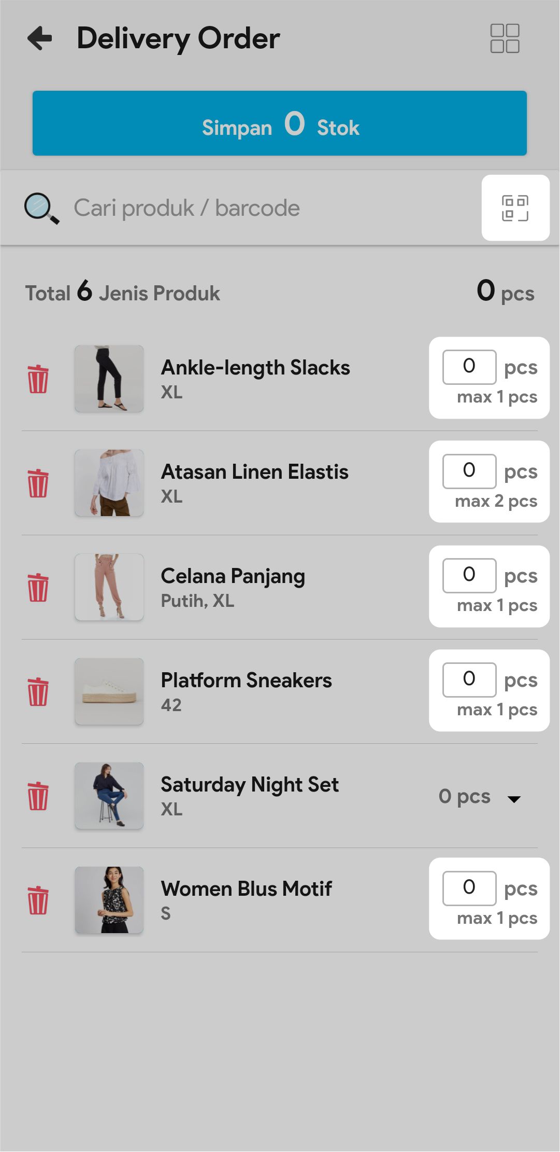This screenshot has width=560, height=1152.
Task: Edit quantity for Ankle-length Slacks
Action: pyautogui.click(x=469, y=367)
